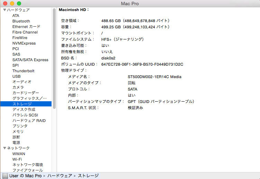Select ATA in the sidebar
Screen dimensions: 260x179
[16, 16]
